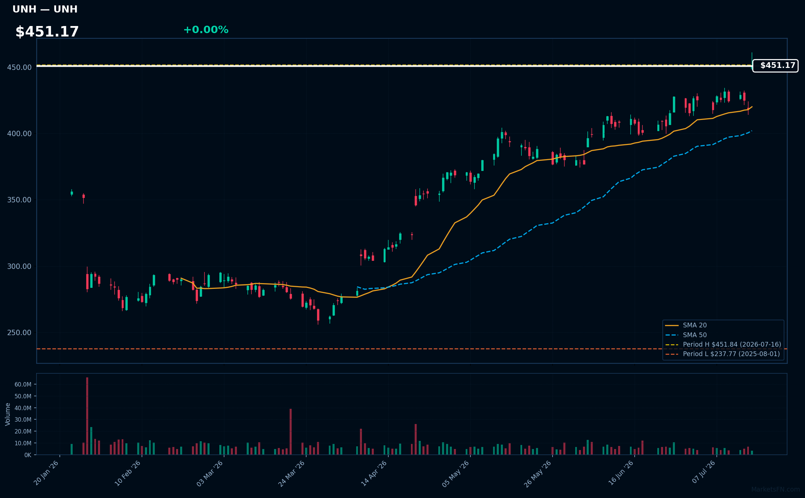Image resolution: width=805 pixels, height=498 pixels.
Task: Click the Volume axis title
Action: click(8, 414)
